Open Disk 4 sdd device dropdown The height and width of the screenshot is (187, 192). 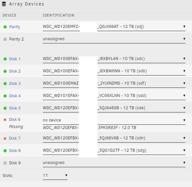114,96
